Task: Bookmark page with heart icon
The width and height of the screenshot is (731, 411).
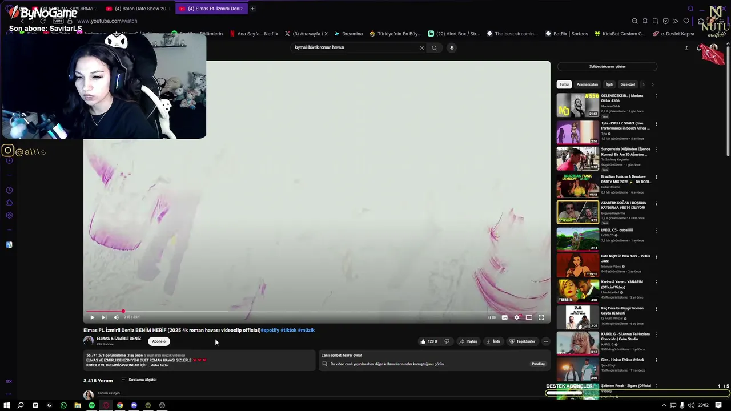Action: pos(686,21)
